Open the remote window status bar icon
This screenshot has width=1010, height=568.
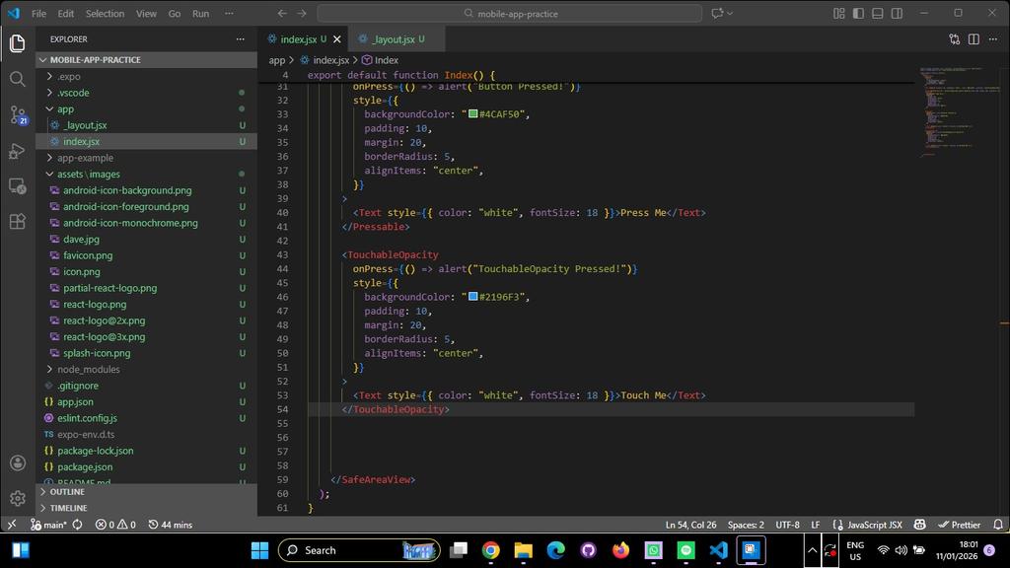coord(12,525)
